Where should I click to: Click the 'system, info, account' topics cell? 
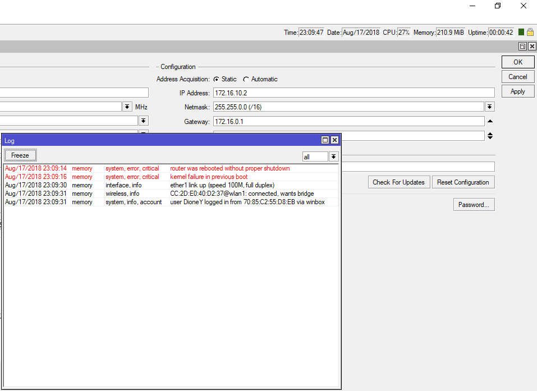[134, 202]
